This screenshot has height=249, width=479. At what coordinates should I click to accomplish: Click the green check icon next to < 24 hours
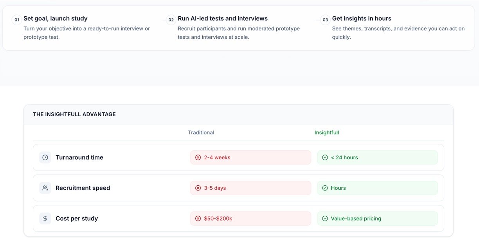coord(325,157)
